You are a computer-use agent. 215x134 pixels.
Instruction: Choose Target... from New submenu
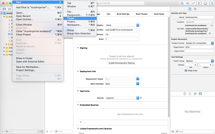80,18
